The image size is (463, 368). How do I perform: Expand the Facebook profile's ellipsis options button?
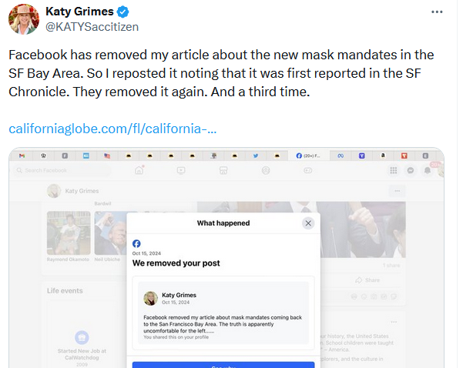[398, 191]
